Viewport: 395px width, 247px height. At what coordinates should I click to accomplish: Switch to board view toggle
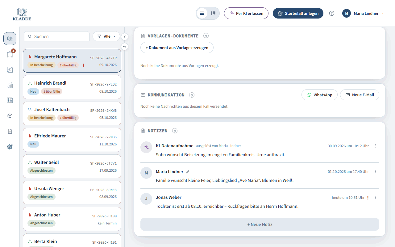tap(213, 13)
